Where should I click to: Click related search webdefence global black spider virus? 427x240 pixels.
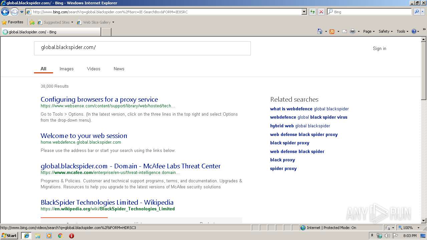click(309, 117)
